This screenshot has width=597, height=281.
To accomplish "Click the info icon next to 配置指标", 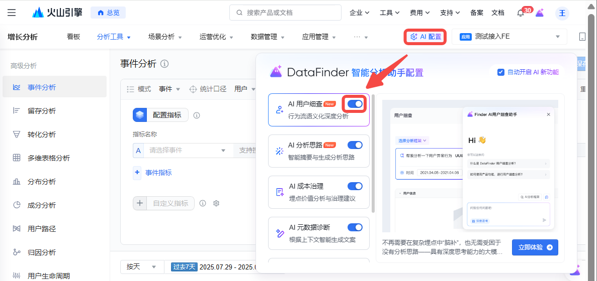I will 197,115.
